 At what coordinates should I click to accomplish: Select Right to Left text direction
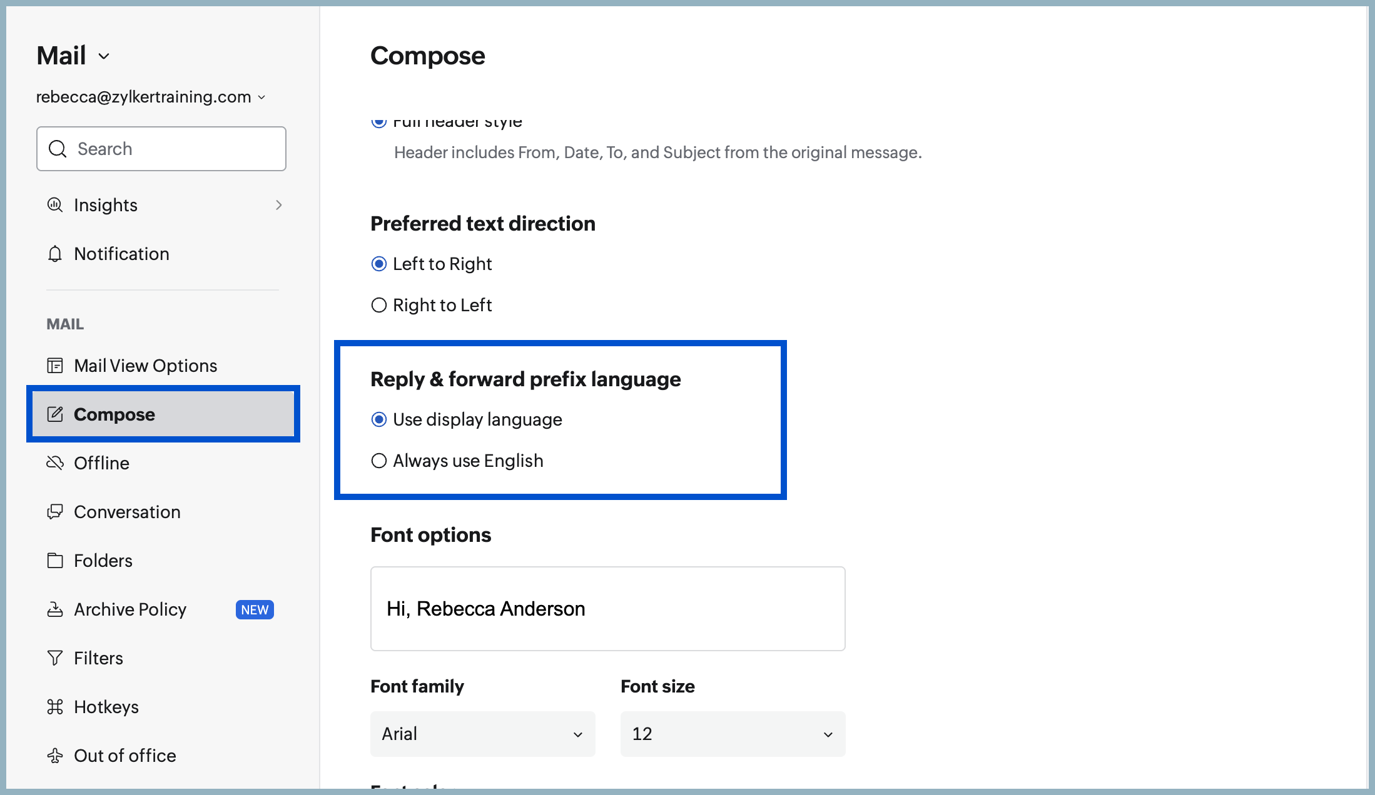379,305
